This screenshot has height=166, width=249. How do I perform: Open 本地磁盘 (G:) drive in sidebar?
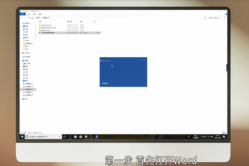pyautogui.click(x=28, y=95)
